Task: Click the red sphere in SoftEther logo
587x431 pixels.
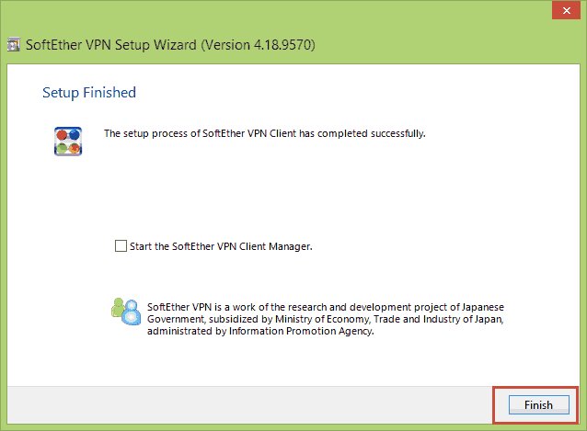Action: pyautogui.click(x=62, y=134)
